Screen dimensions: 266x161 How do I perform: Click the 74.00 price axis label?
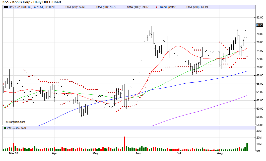(260, 51)
